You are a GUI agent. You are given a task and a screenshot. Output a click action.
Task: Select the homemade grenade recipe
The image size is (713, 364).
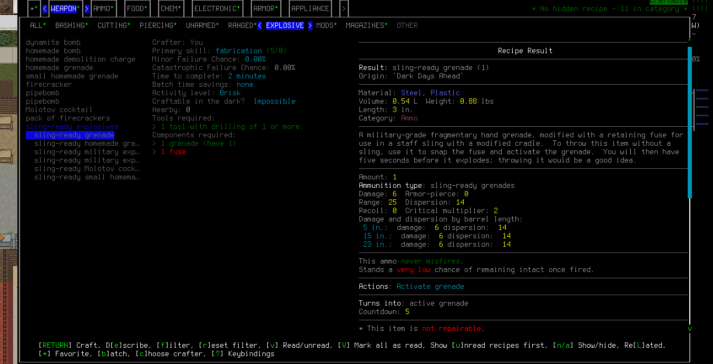pyautogui.click(x=60, y=67)
